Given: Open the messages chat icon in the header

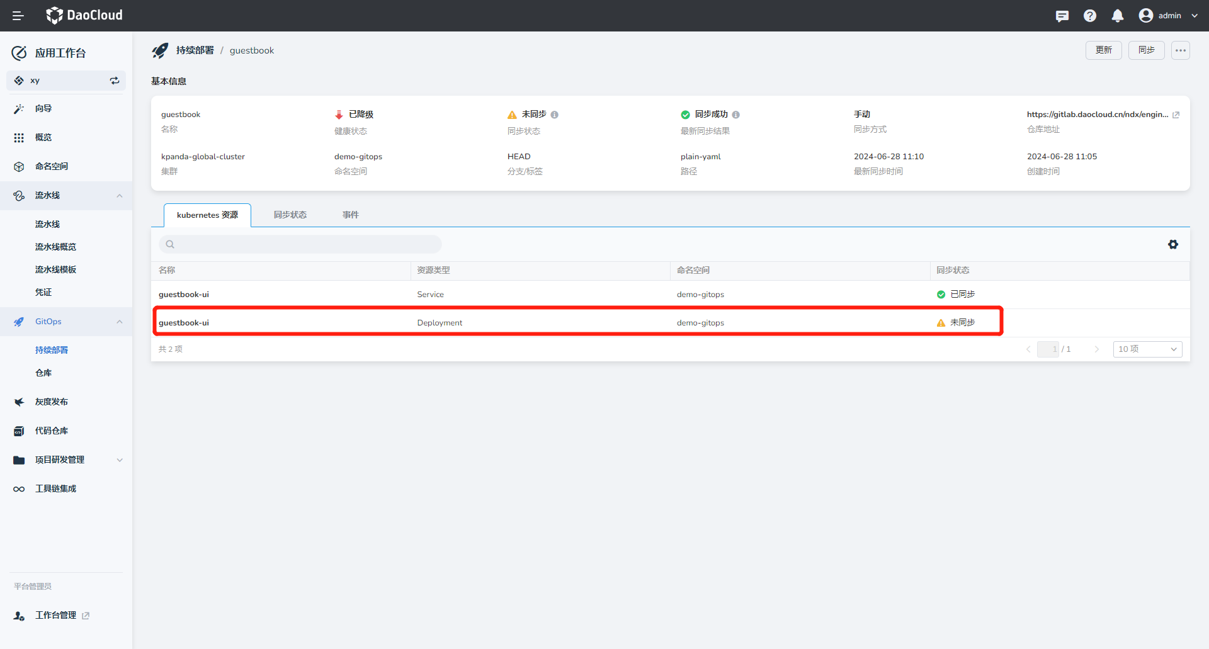Looking at the screenshot, I should tap(1062, 16).
